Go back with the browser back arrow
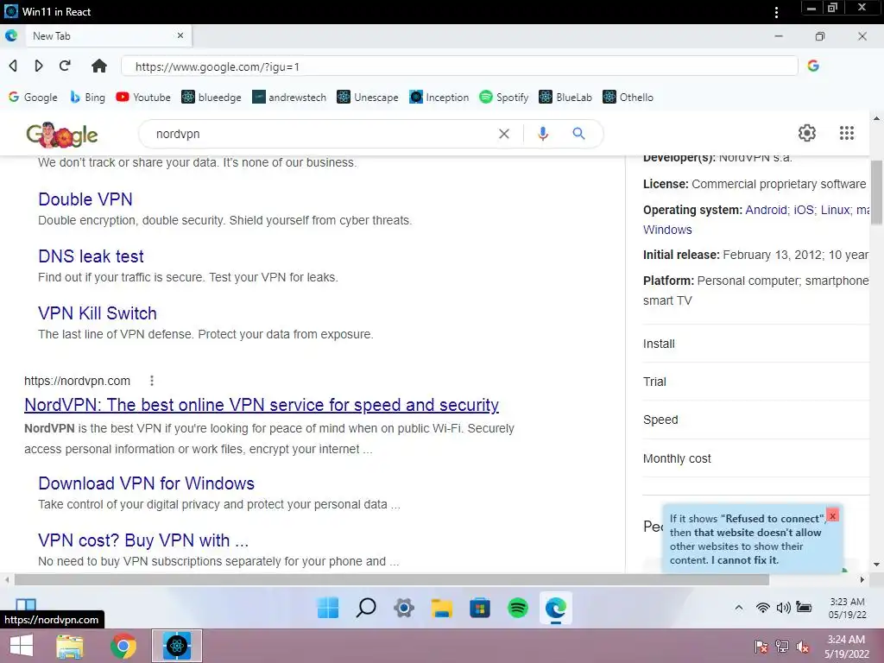The image size is (884, 663). 13,66
